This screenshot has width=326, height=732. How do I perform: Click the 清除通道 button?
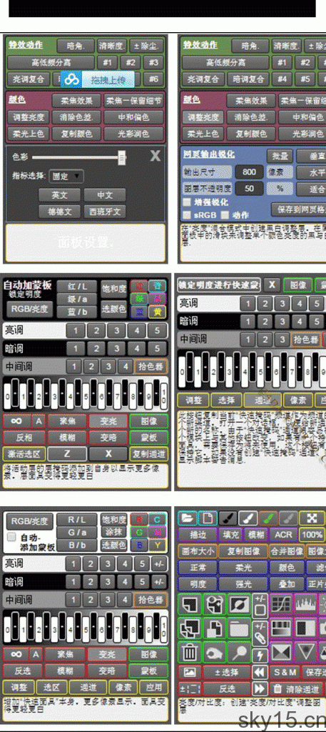[297, 688]
